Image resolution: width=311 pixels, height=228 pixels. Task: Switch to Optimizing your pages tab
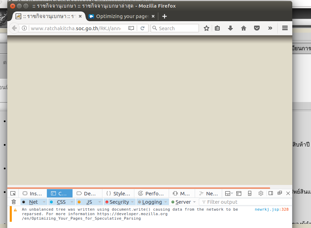point(122,16)
